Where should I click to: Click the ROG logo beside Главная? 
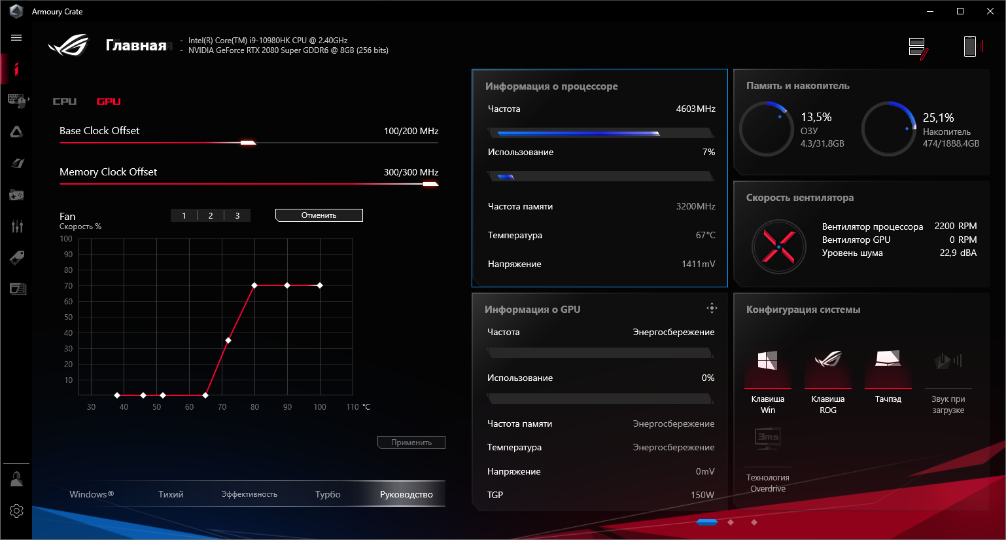click(x=69, y=45)
